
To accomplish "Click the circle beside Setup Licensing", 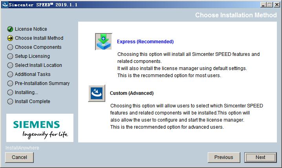I will [10, 56].
